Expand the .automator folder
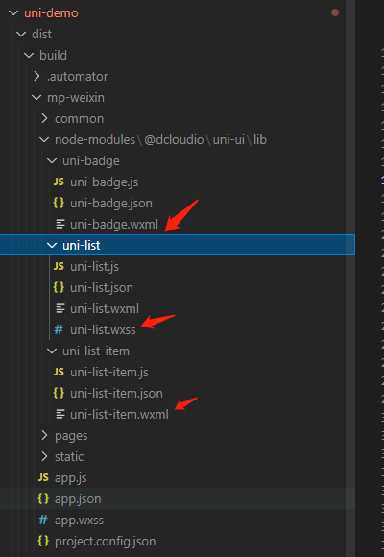Image resolution: width=384 pixels, height=557 pixels. (36, 77)
